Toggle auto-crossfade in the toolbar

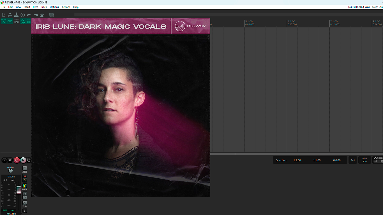[x=4, y=21]
